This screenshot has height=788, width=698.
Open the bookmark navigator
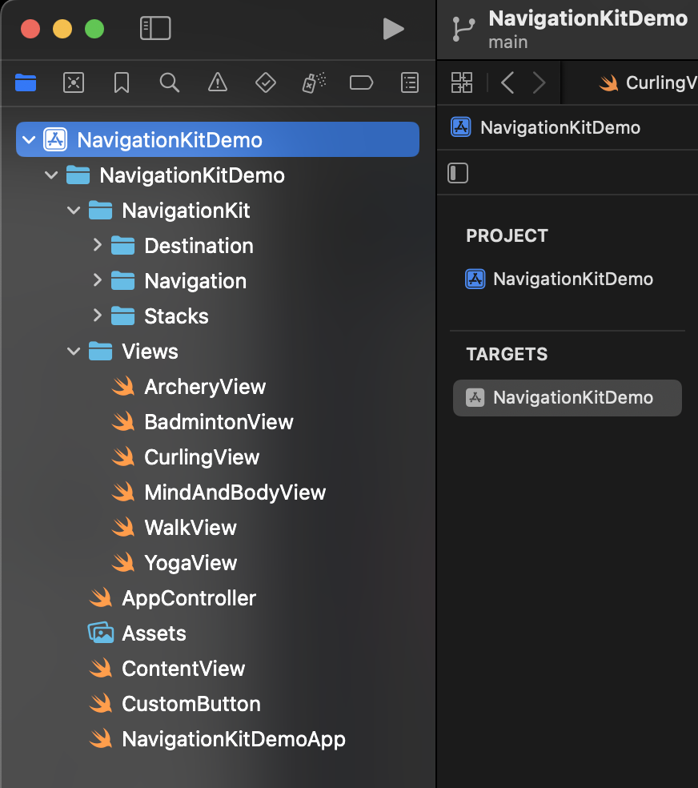122,82
